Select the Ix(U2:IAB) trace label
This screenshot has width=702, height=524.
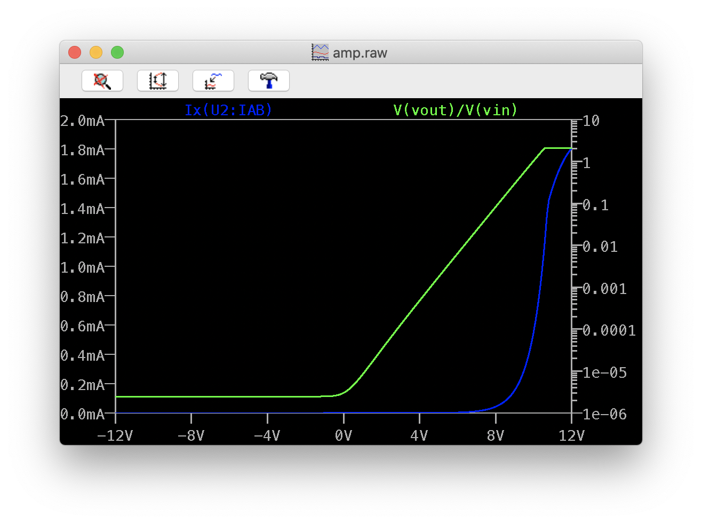tap(228, 110)
